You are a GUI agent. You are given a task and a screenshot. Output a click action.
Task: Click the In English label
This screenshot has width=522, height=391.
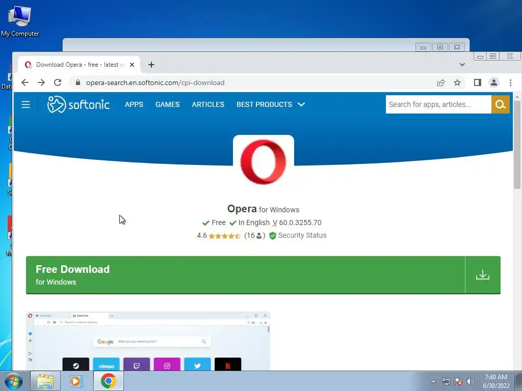pos(254,222)
